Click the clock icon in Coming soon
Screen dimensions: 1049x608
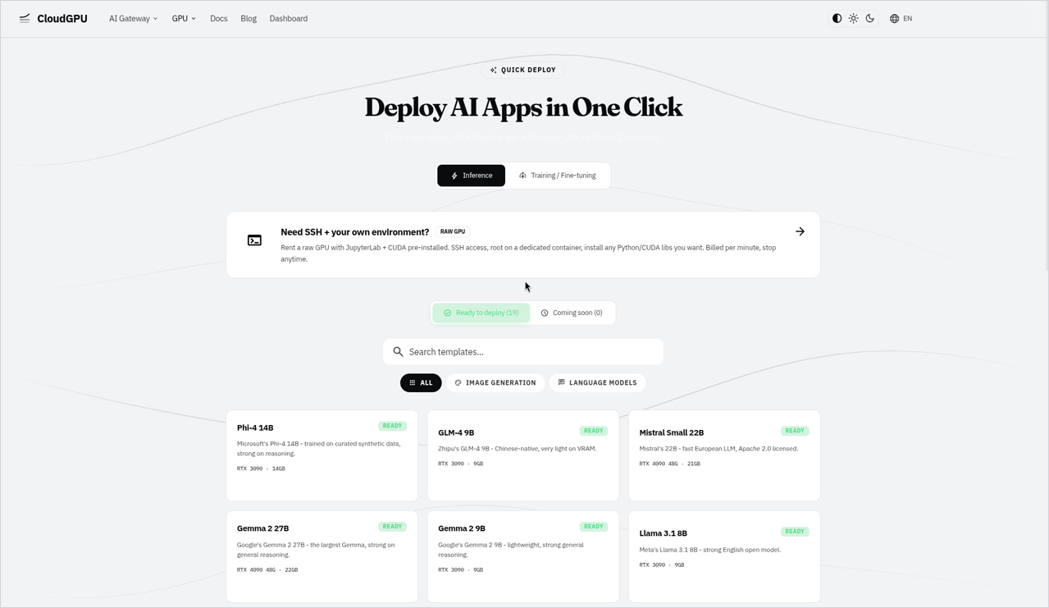[545, 313]
